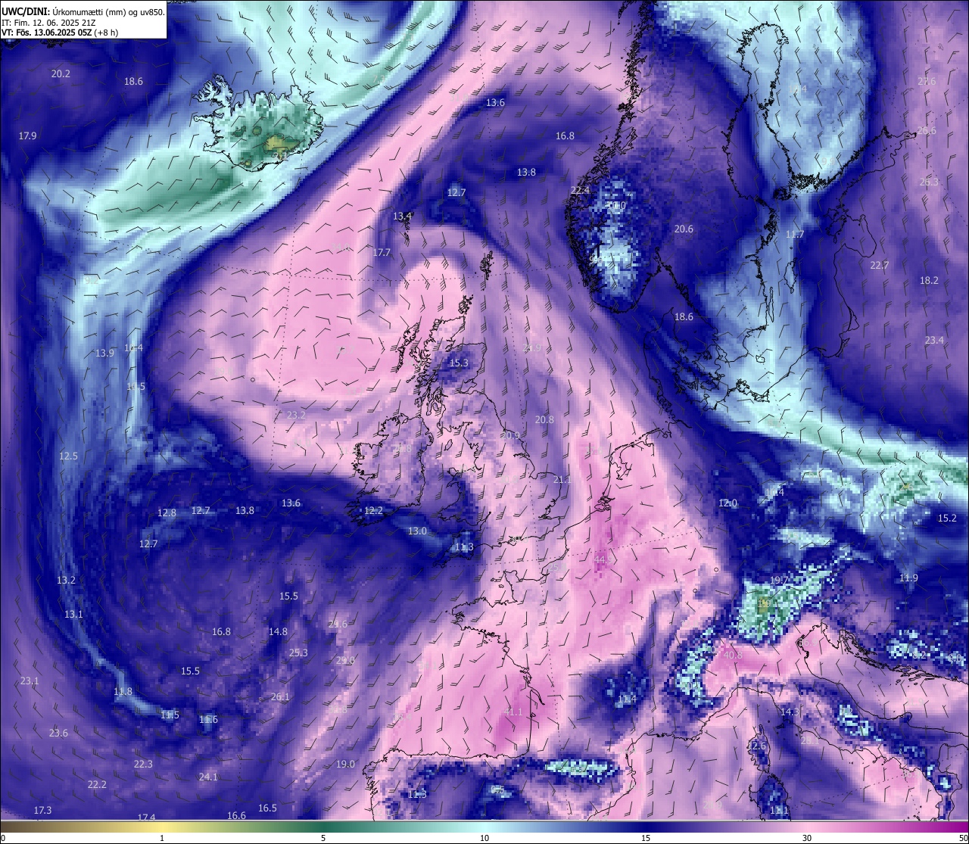
Task: Click the 30 tick on the colour scale
Action: [x=807, y=838]
